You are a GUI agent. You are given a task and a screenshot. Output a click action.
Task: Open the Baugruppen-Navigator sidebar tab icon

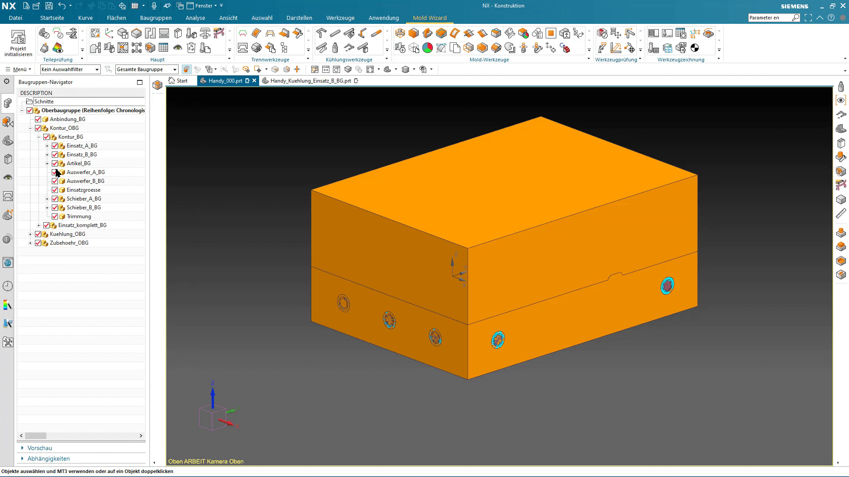[x=8, y=103]
